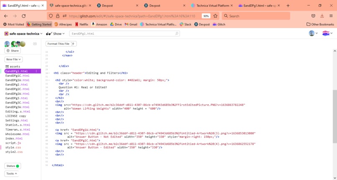Open the user avatar dropdown in Glitch header
The image size is (337, 180).
coord(313,33)
